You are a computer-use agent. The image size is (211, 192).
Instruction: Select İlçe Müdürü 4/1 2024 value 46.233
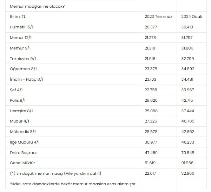(188, 142)
